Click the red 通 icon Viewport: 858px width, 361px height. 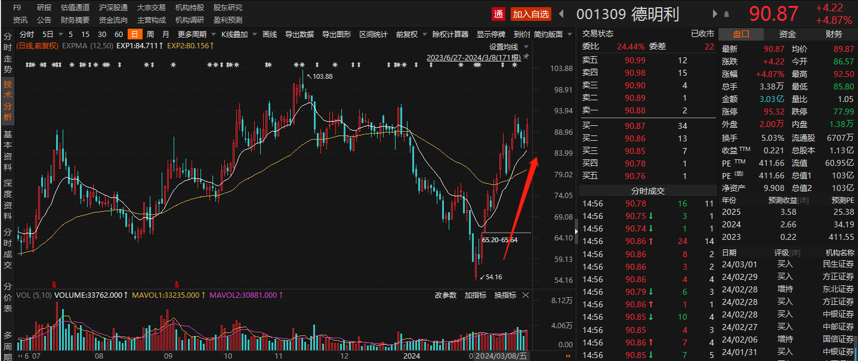click(x=498, y=14)
